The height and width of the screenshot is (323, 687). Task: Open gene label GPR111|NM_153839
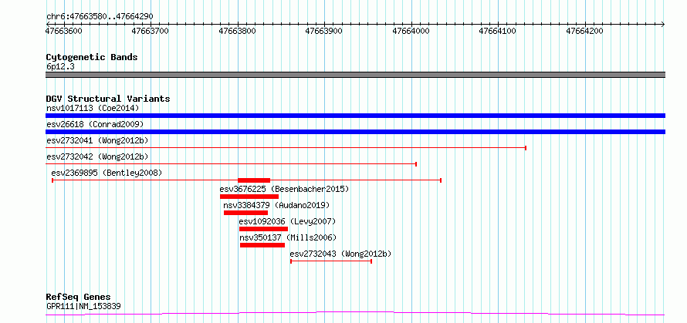point(83,306)
